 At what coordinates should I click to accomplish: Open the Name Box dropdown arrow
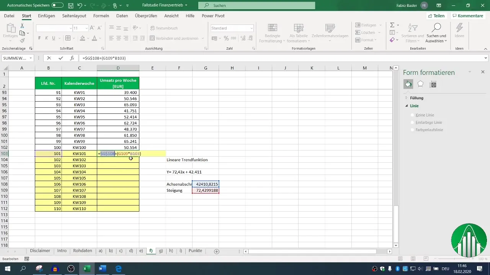tap(31, 58)
